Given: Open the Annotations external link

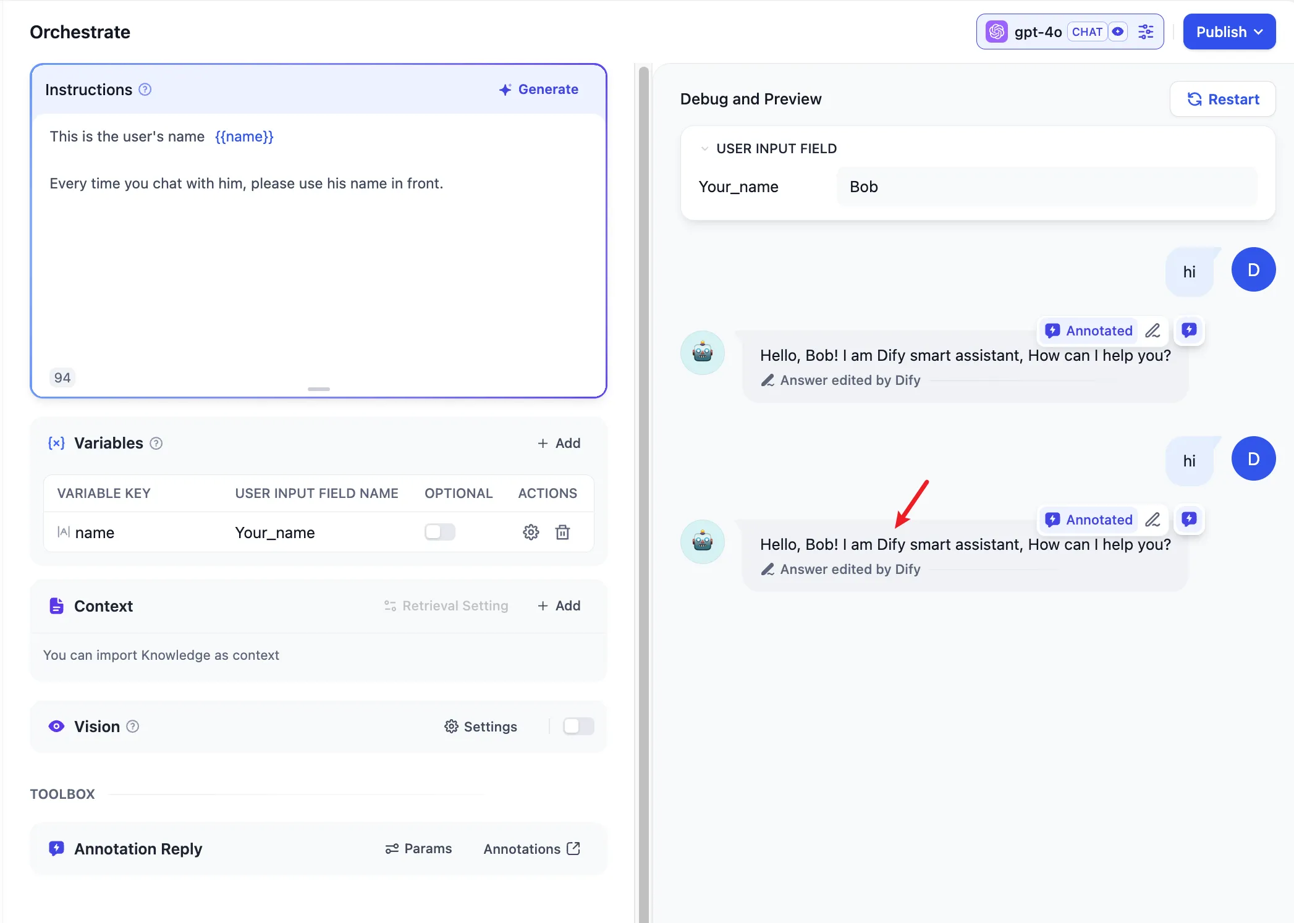Looking at the screenshot, I should click(x=531, y=849).
